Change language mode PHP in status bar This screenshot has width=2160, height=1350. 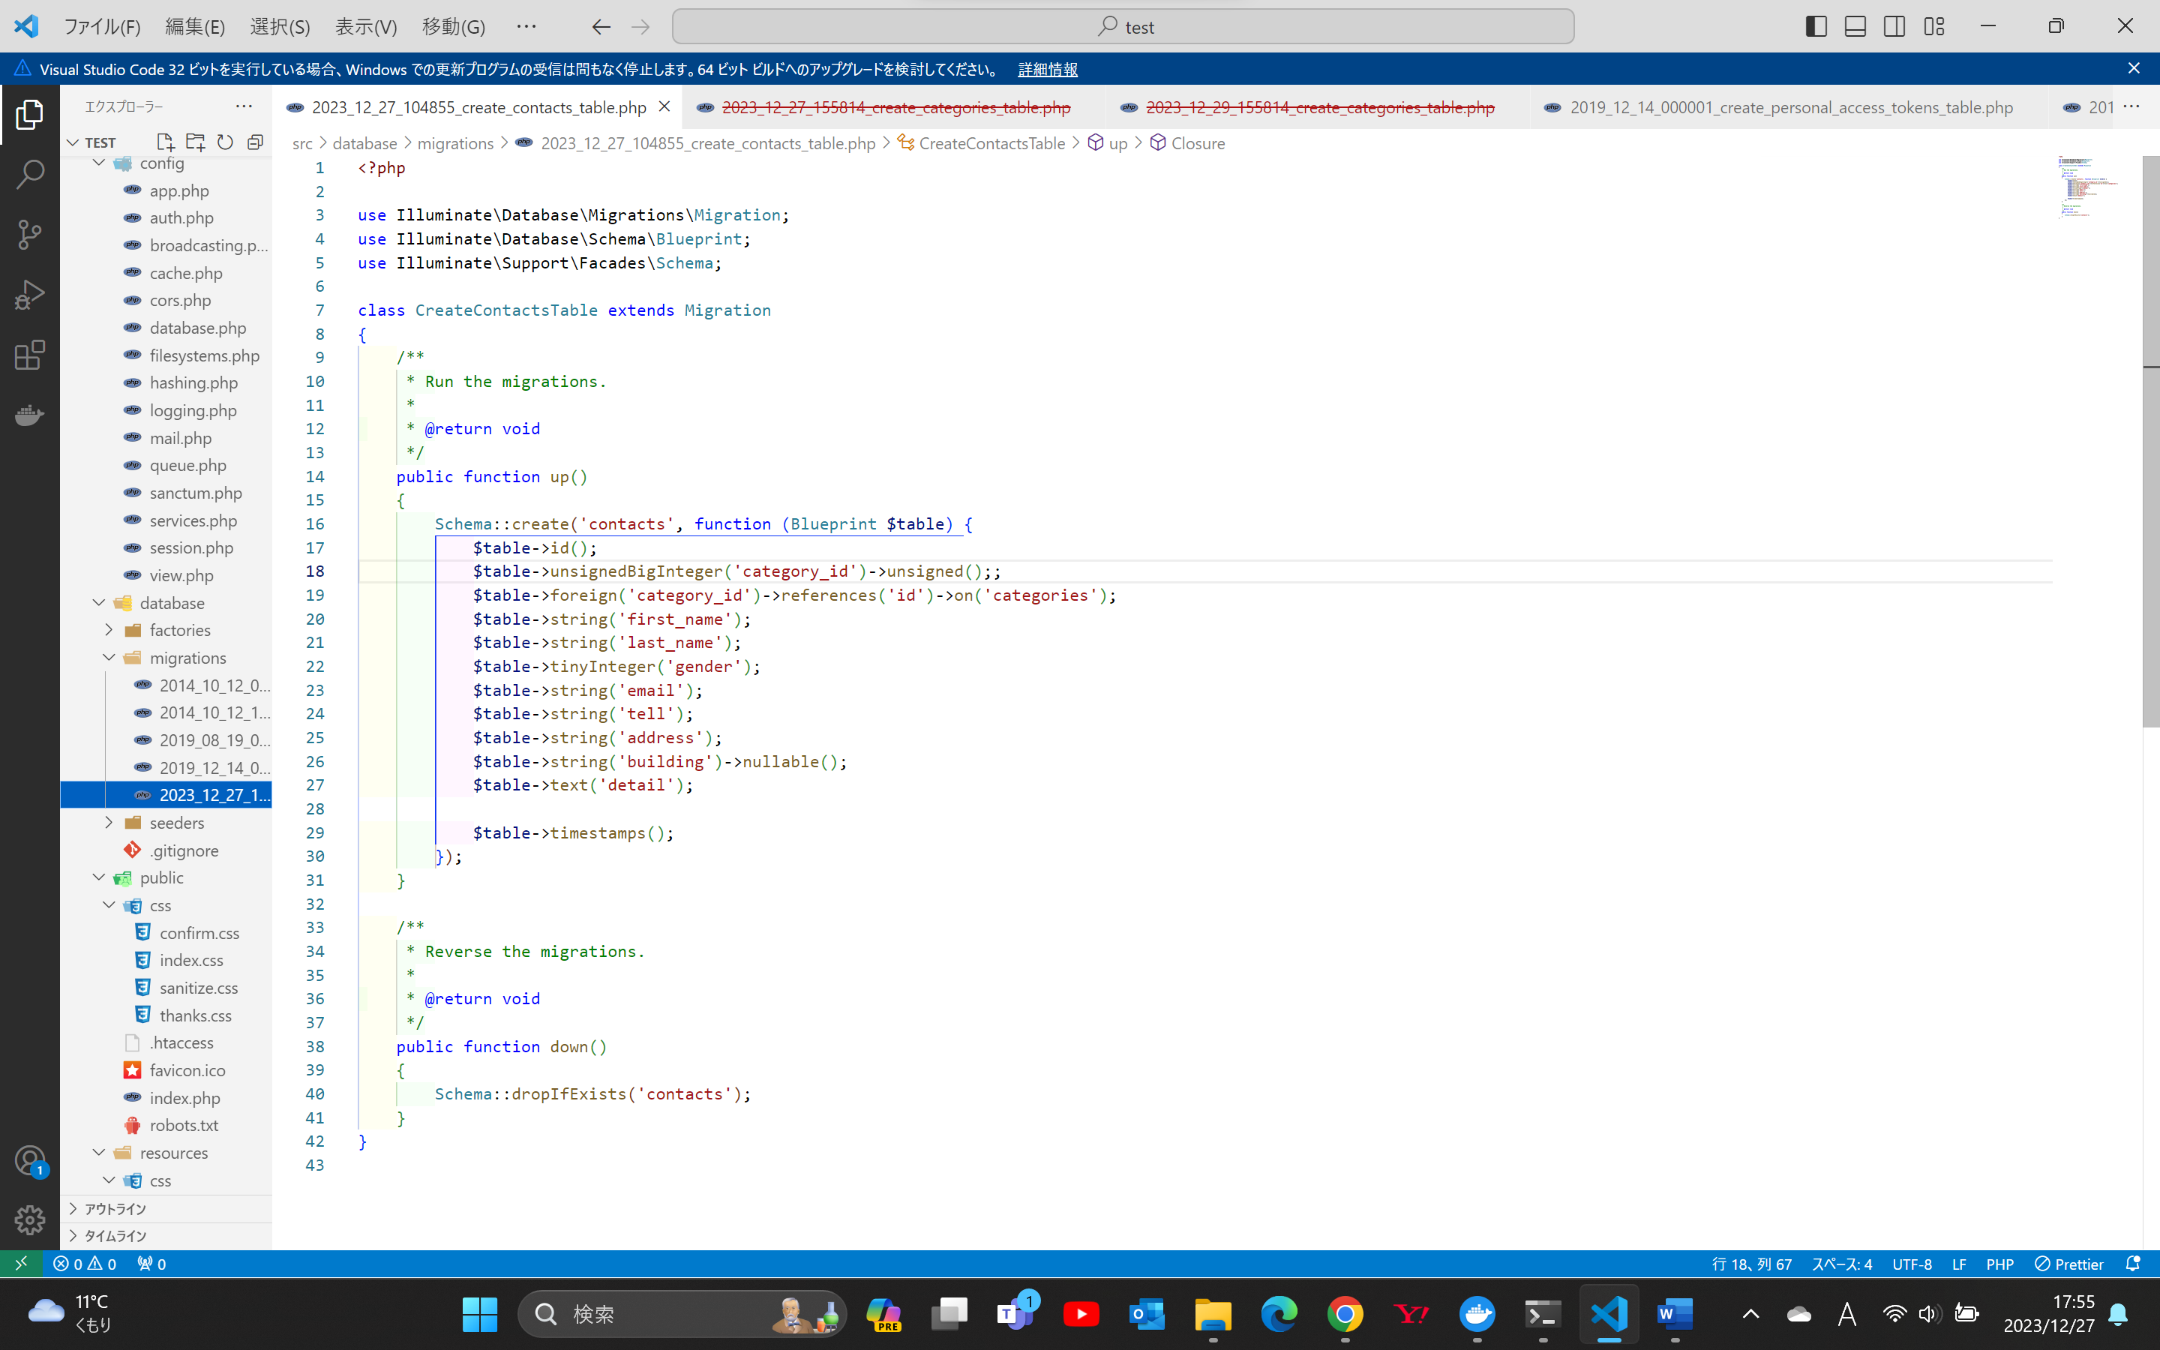[1999, 1264]
